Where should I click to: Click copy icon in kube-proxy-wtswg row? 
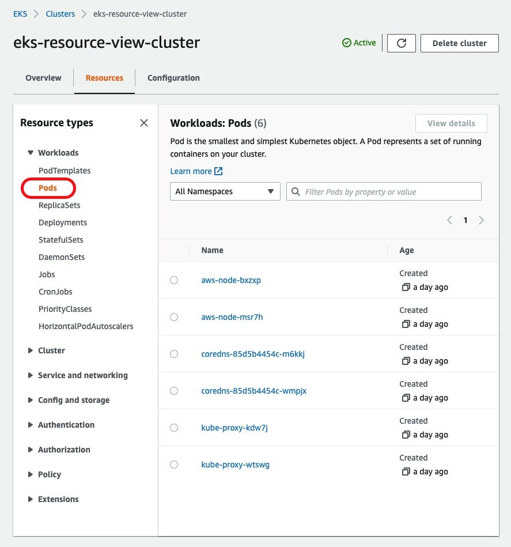(x=406, y=472)
